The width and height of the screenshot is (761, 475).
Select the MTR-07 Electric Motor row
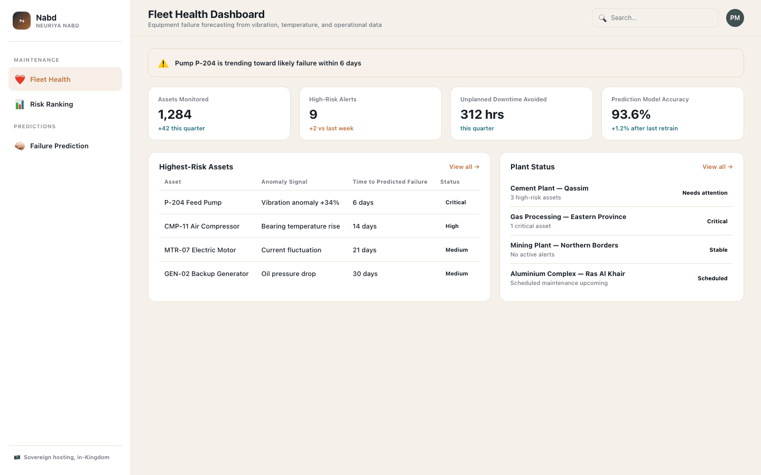tap(319, 250)
